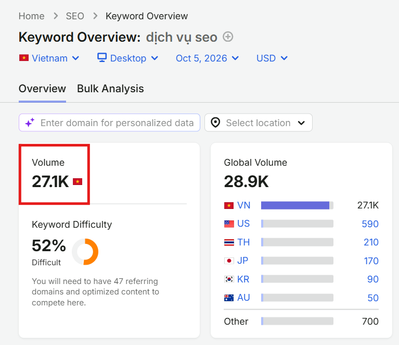This screenshot has width=399, height=345.
Task: Click the Global Volume label
Action: click(x=255, y=163)
